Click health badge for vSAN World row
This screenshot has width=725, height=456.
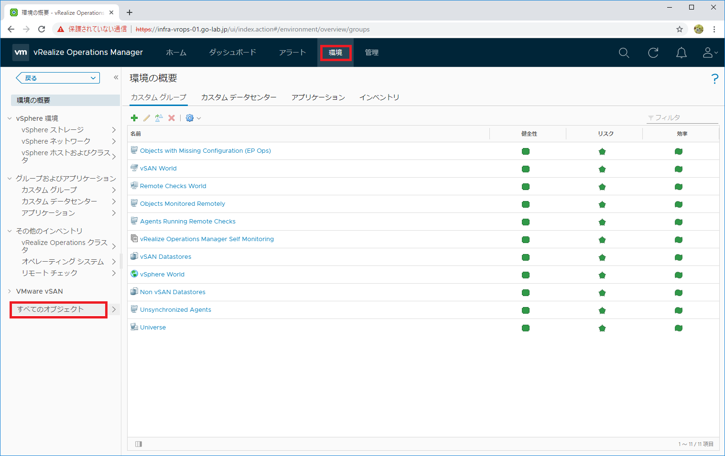click(x=526, y=169)
